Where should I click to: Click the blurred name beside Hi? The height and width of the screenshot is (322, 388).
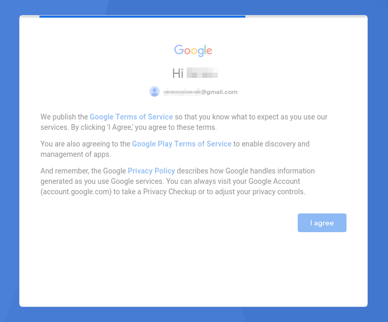click(x=202, y=73)
